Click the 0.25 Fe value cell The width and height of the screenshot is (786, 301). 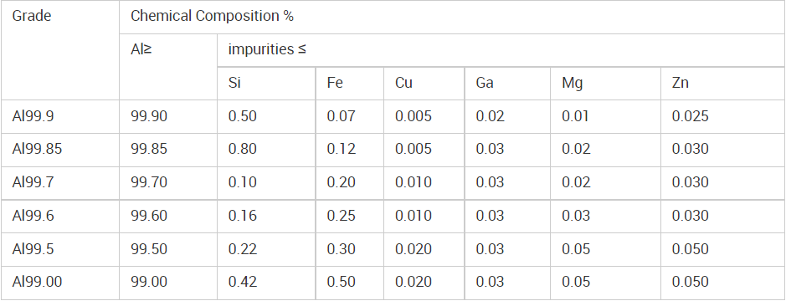pos(350,217)
